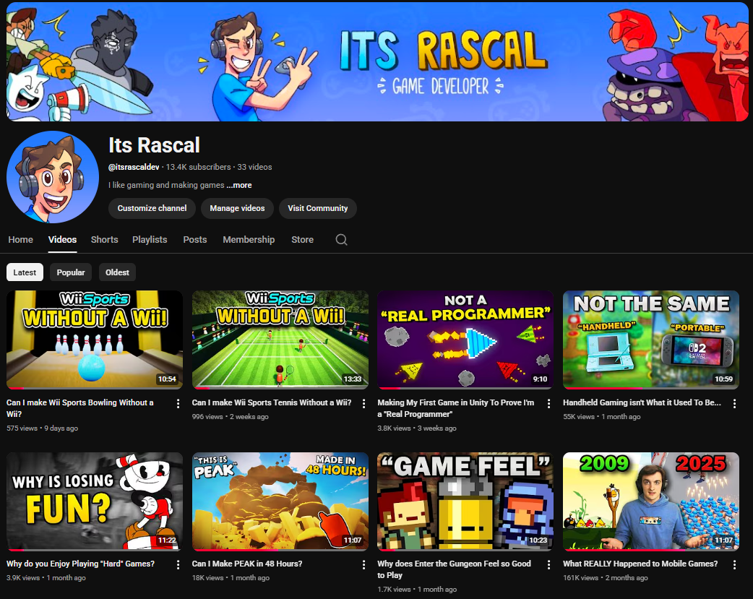This screenshot has height=599, width=753.
Task: Click the 10:54 duration badge
Action: point(167,379)
